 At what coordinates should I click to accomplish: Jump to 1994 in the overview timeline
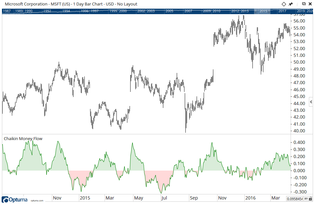pos(66,11)
